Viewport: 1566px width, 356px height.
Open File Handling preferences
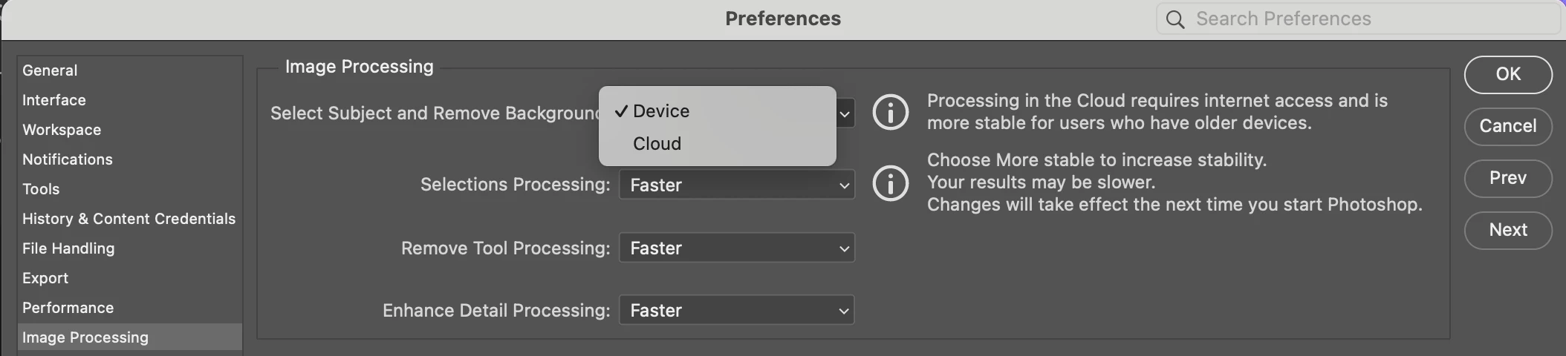[68, 248]
